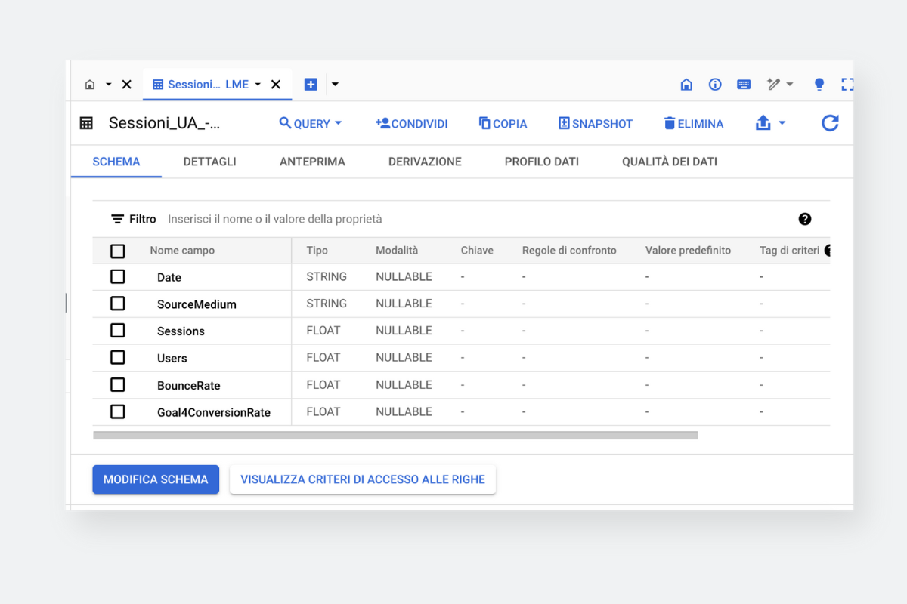This screenshot has height=604, width=907.
Task: Click VISUALIZZA CRITERI DI ACCESSO ALLE RIGHE button
Action: click(363, 479)
